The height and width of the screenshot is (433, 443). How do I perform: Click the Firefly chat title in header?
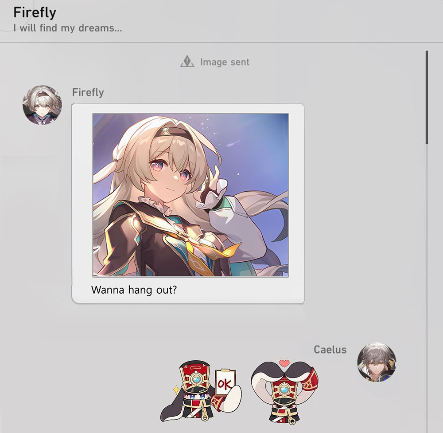click(x=35, y=12)
